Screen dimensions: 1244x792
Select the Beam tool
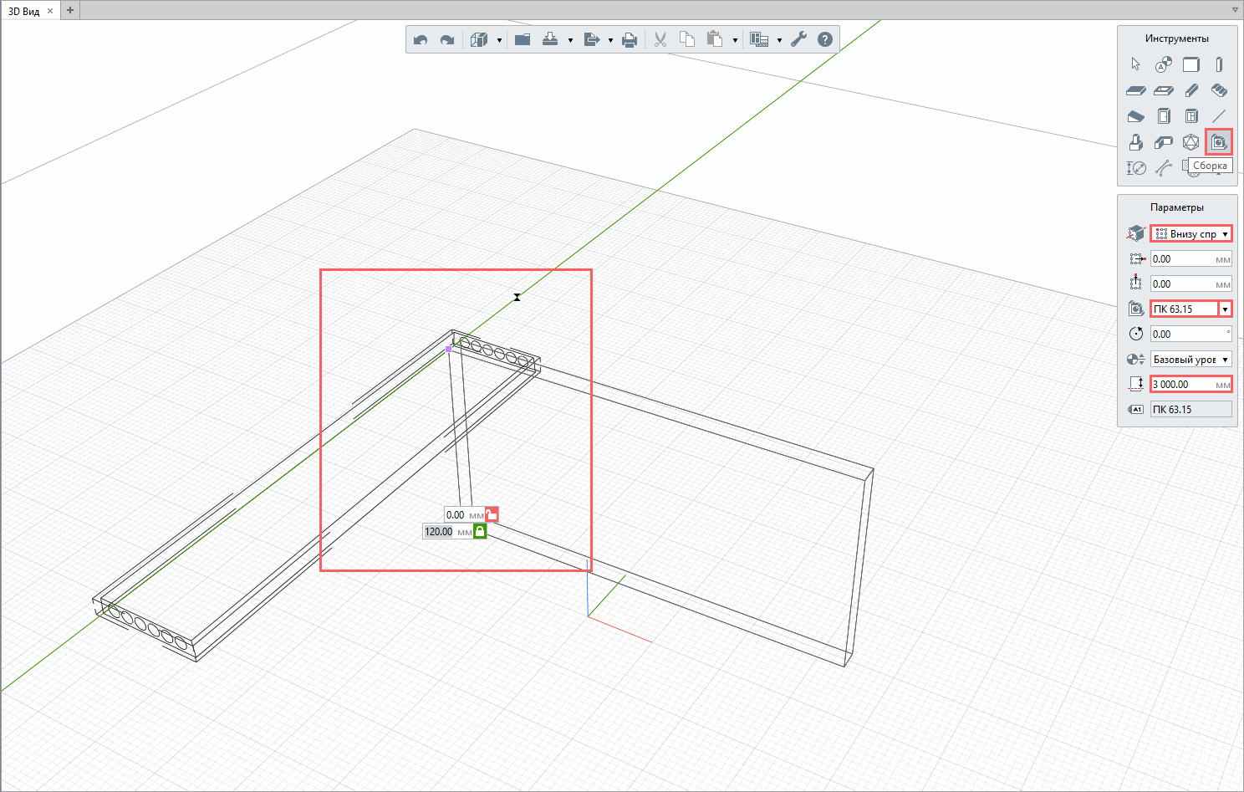pos(1191,90)
